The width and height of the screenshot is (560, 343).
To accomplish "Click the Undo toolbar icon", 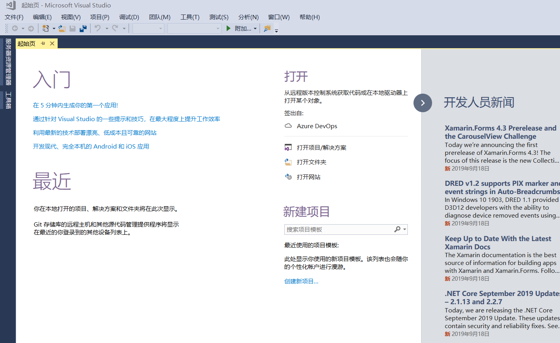I will tap(98, 28).
